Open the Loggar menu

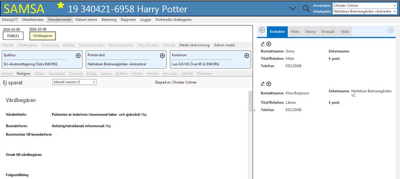coord(146,20)
